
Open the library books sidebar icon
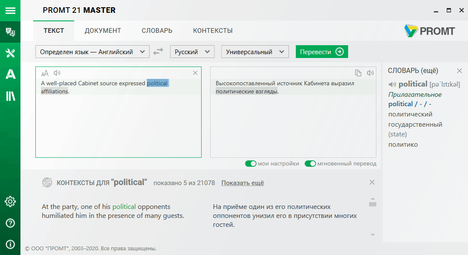(11, 96)
